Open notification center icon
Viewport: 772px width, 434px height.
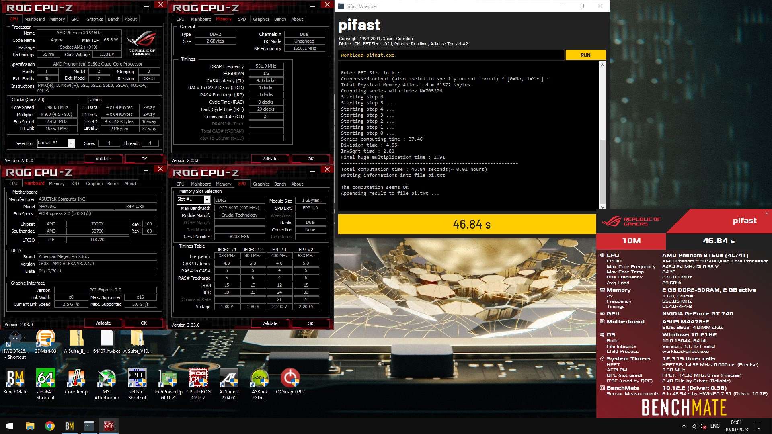pyautogui.click(x=759, y=426)
